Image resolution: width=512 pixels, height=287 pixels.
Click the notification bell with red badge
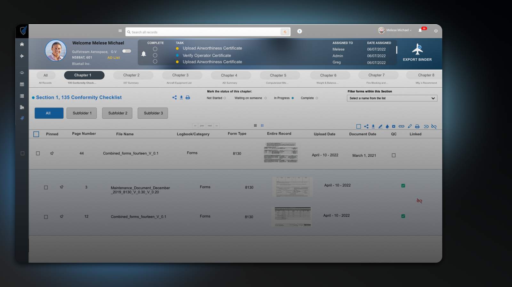420,30
